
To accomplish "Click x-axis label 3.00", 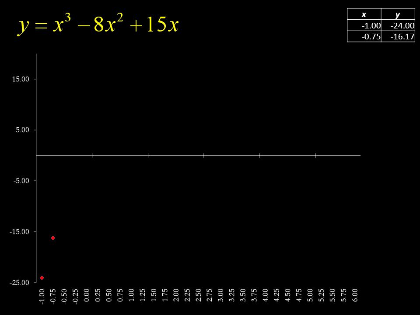I will (220, 295).
